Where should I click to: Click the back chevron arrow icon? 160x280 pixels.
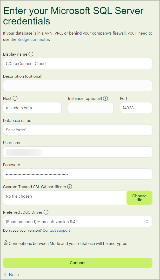tap(5, 275)
